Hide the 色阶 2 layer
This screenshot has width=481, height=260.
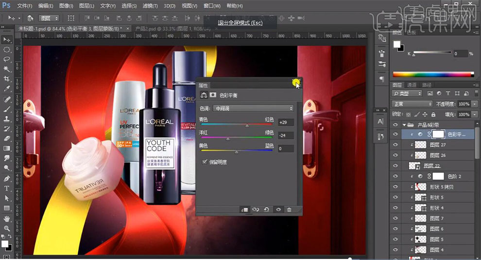tap(395, 176)
